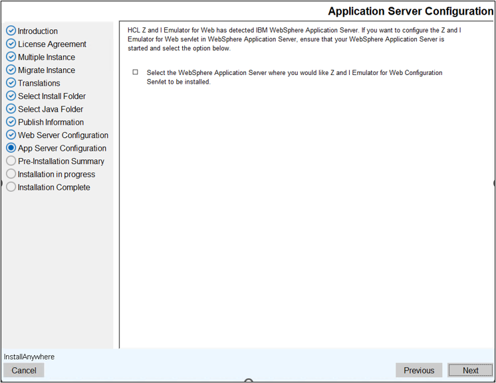The height and width of the screenshot is (383, 496).
Task: Go back with the Previous button
Action: 419,370
